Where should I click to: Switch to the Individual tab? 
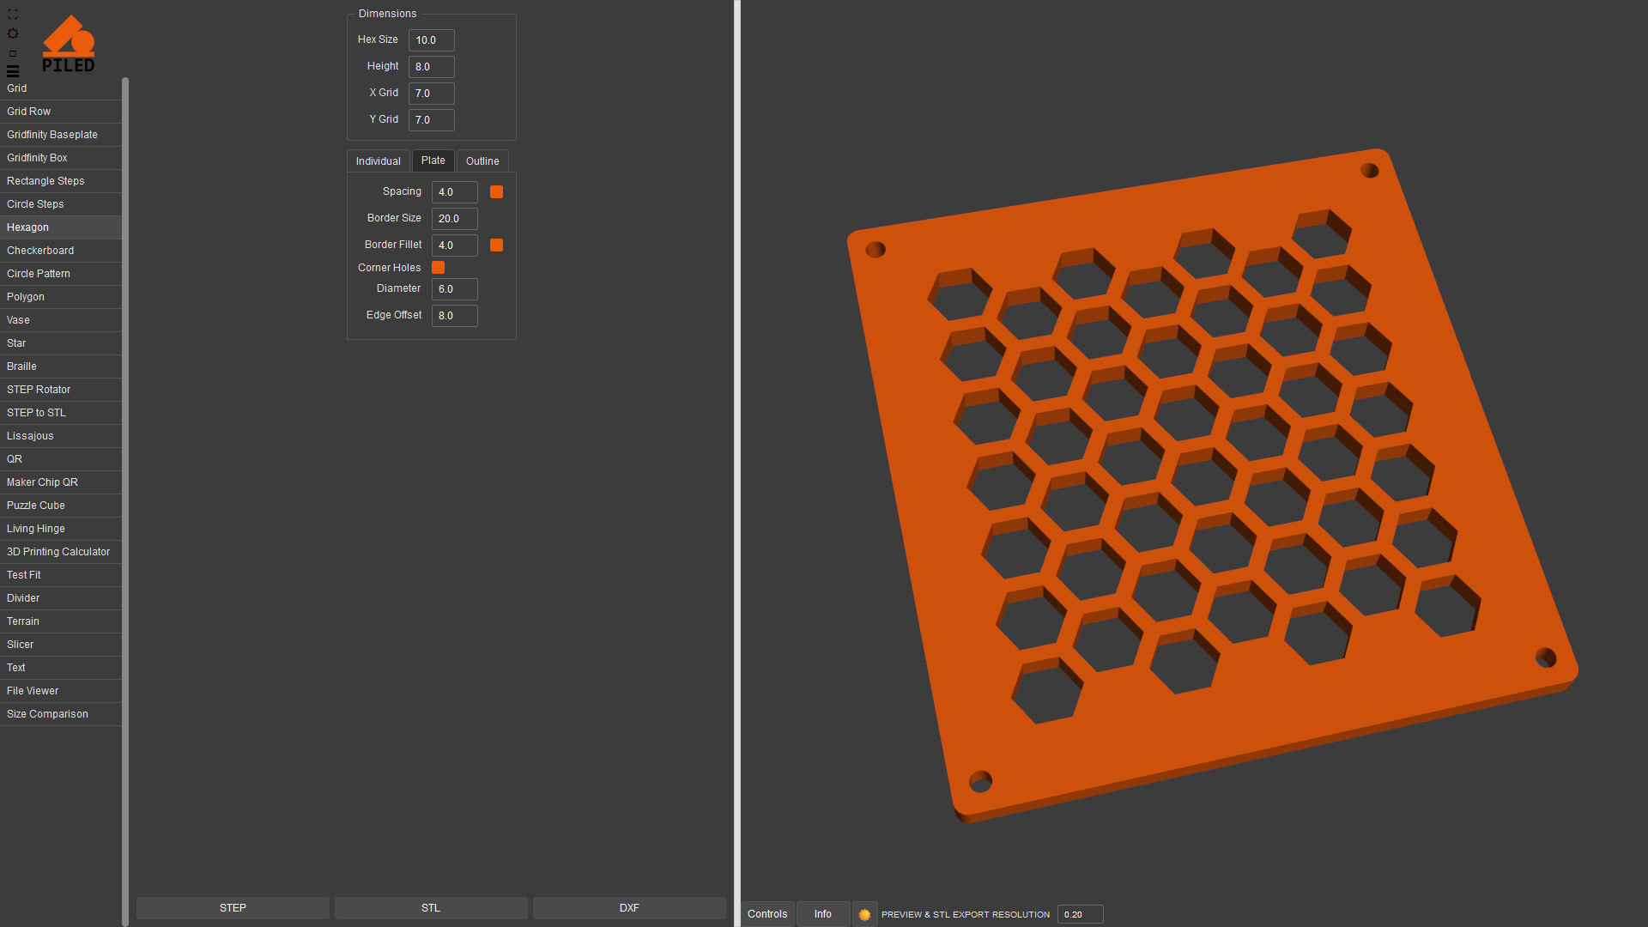tap(378, 161)
